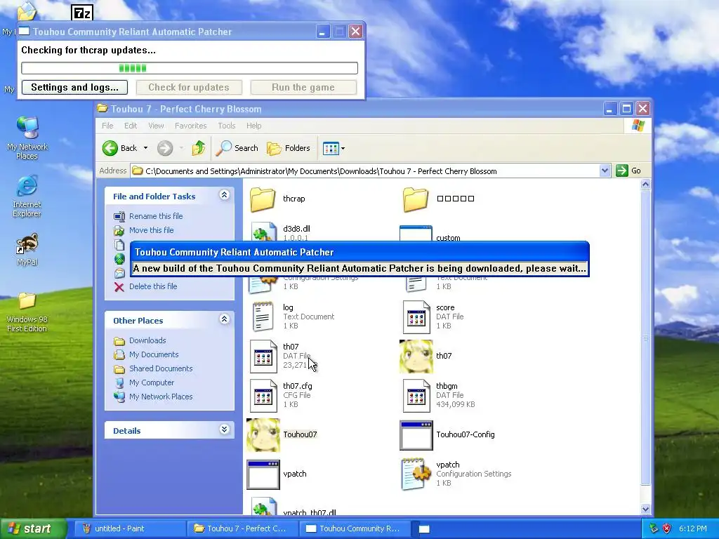Viewport: 719px width, 539px height.
Task: Click the 6:12 PM system clock
Action: [692, 529]
